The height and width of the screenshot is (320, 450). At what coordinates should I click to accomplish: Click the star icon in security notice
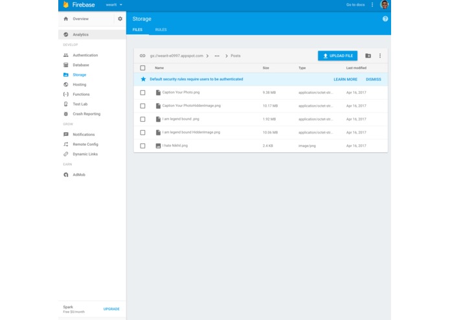click(x=143, y=79)
